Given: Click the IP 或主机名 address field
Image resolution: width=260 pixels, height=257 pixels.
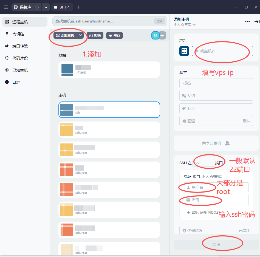Looking at the screenshot, I should tap(222, 51).
